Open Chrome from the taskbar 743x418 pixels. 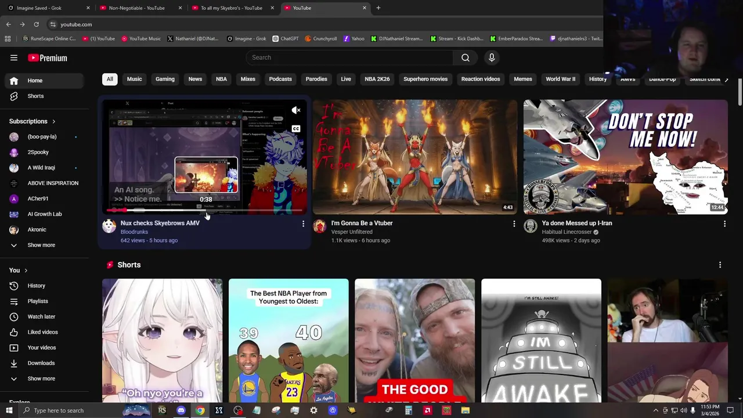(200, 410)
